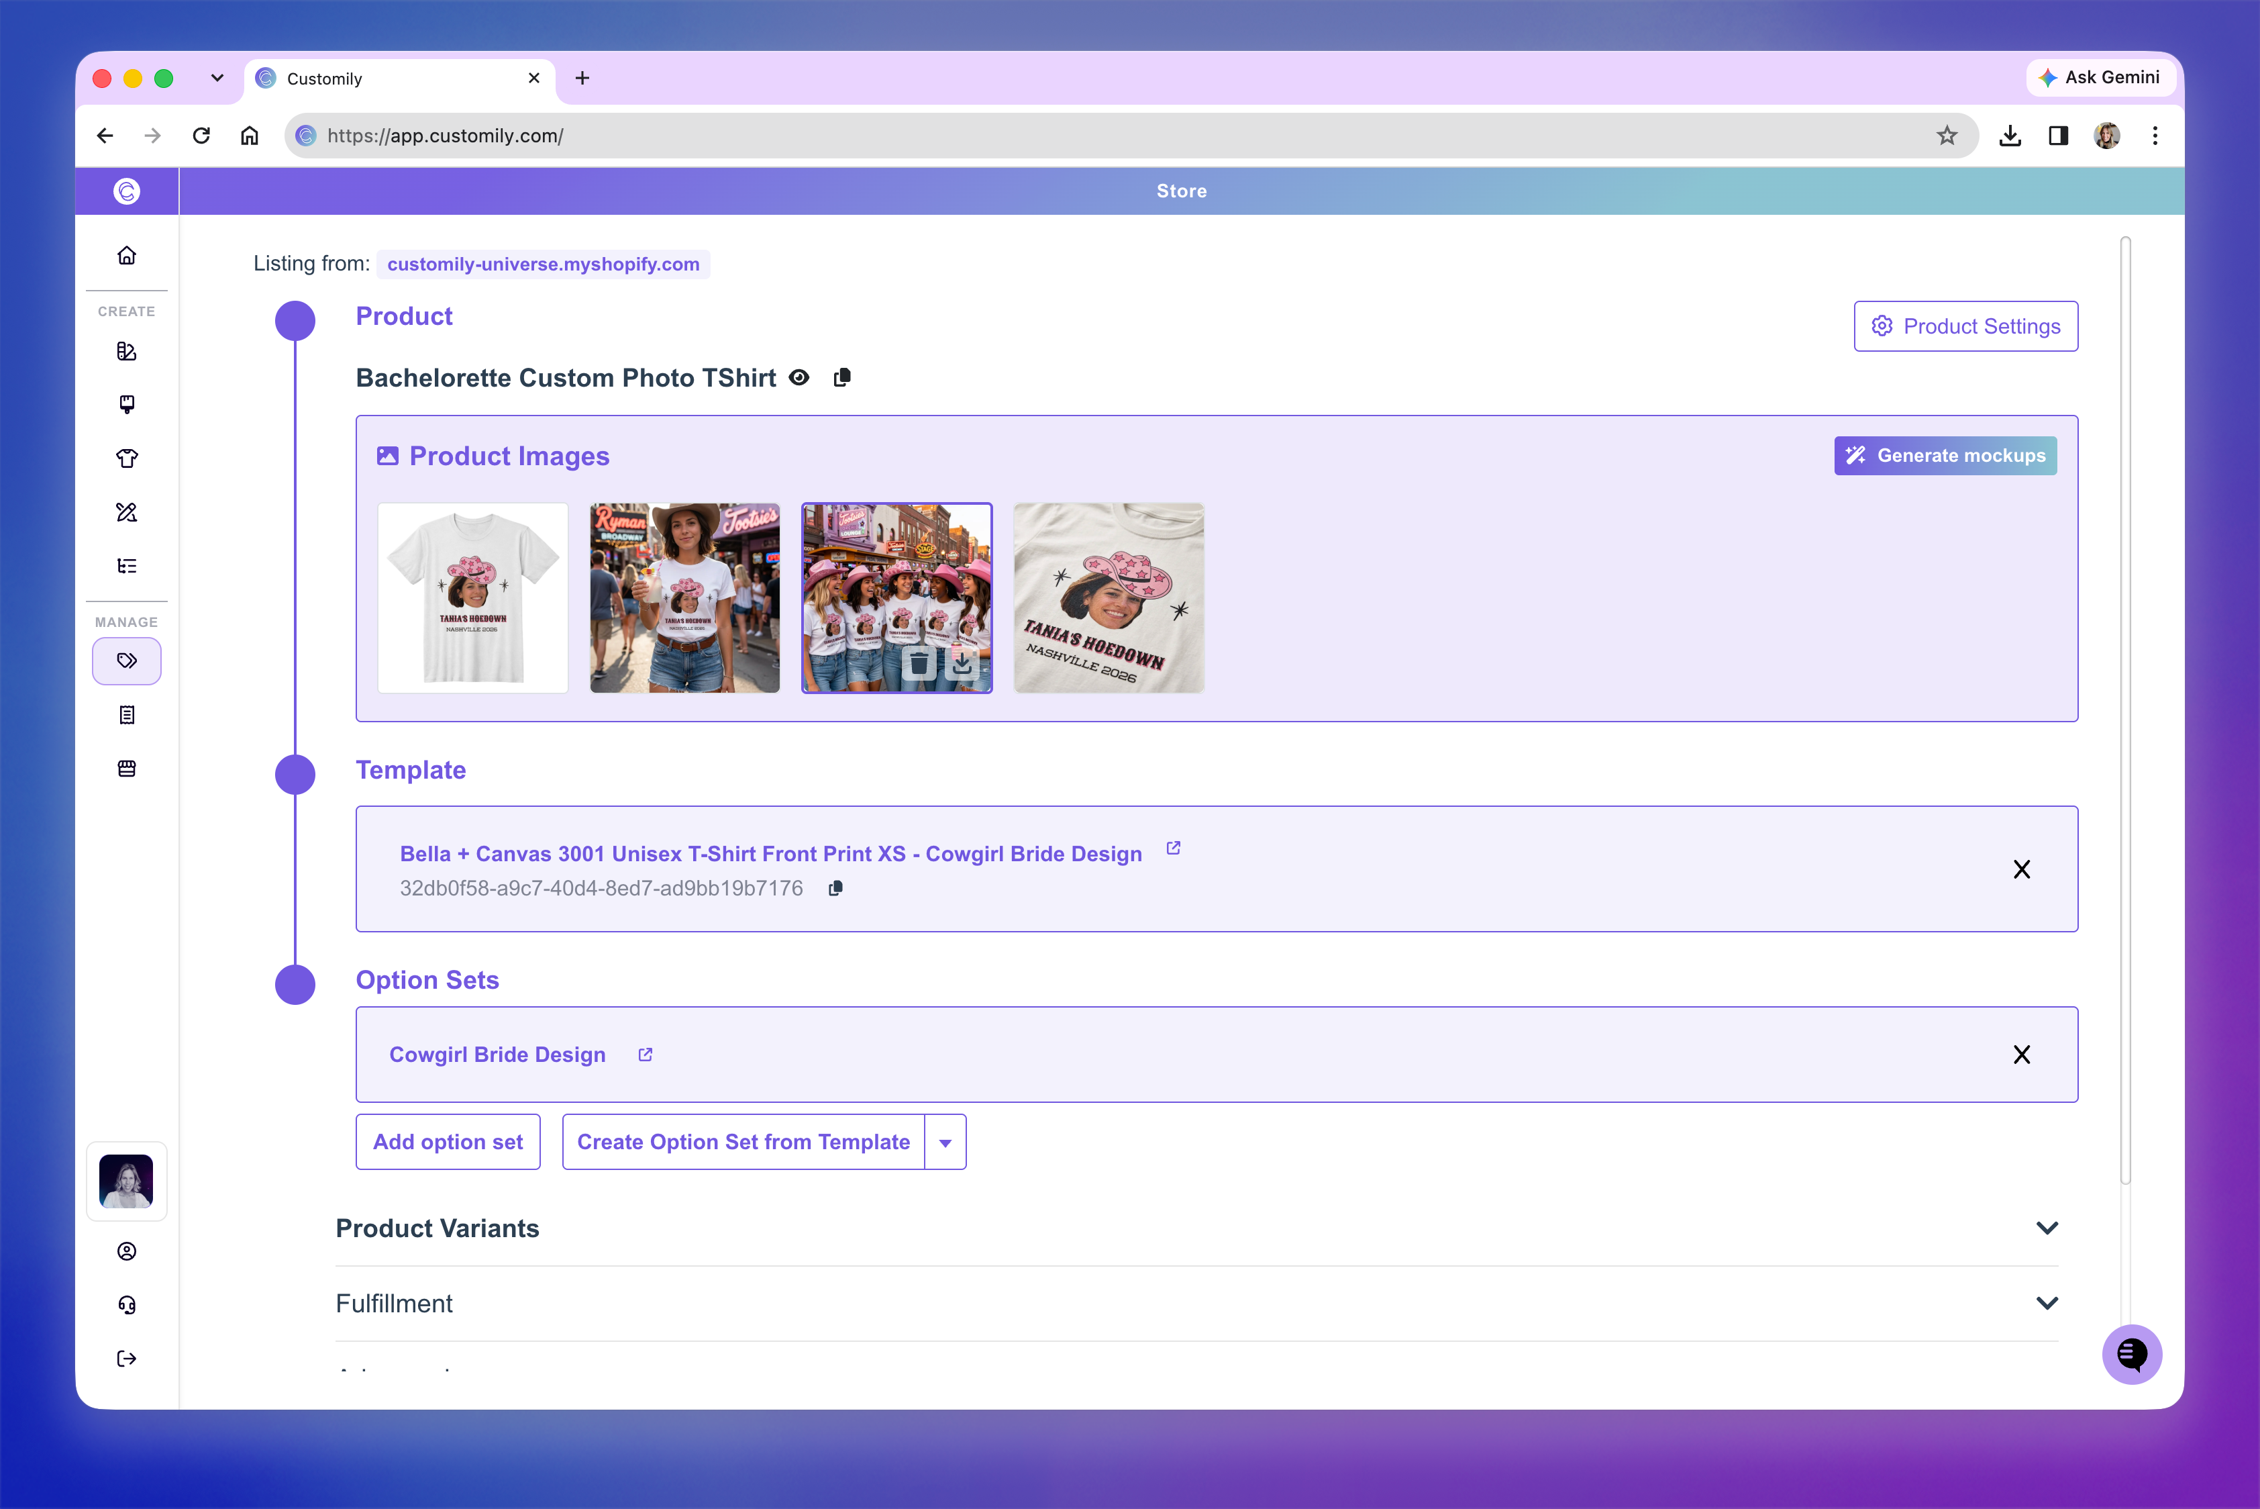
Task: Open browser downloads icon
Action: point(2010,136)
